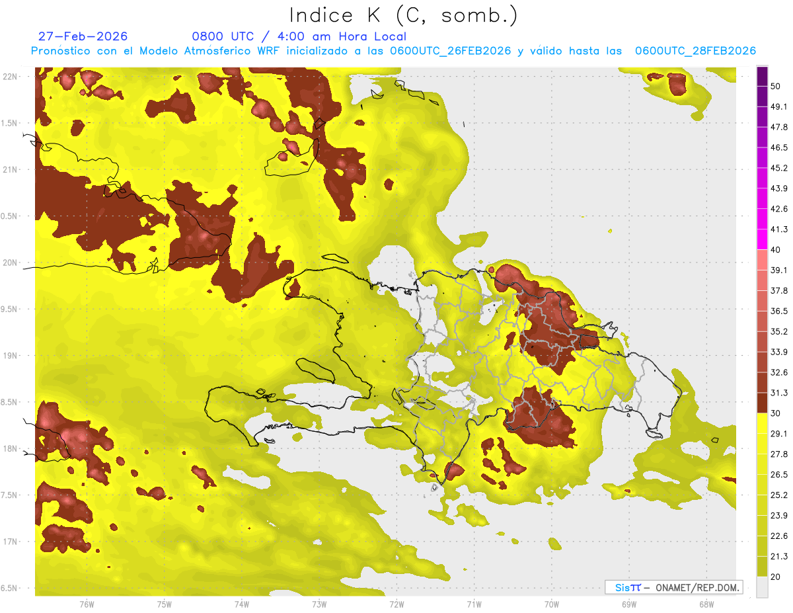Click the "22.6" colorbar value

point(779,536)
